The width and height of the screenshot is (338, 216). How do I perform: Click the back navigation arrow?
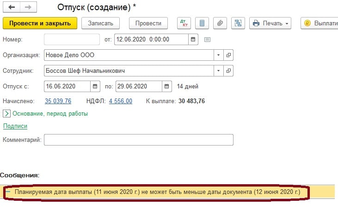tap(12, 8)
